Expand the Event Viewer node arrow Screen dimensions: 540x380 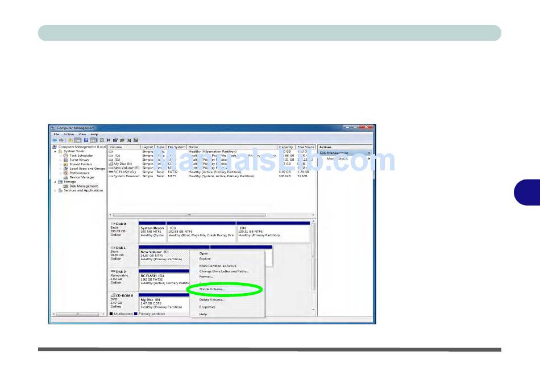(61, 160)
